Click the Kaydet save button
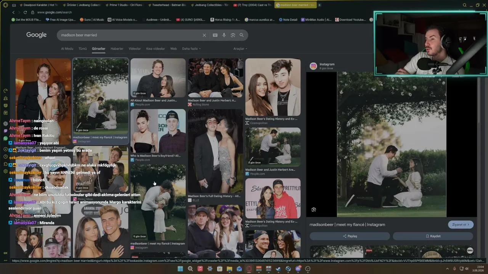The height and width of the screenshot is (274, 488). (433, 236)
